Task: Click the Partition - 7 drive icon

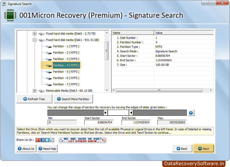Action: pos(49,85)
